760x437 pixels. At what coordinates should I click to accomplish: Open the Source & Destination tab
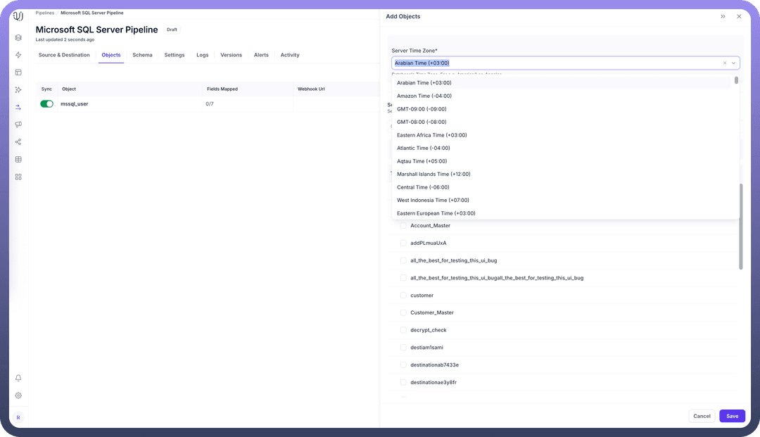coord(64,55)
